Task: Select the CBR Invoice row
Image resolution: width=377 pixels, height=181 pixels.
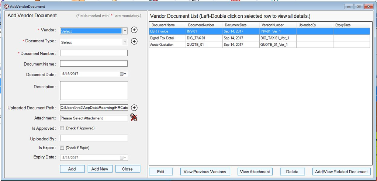Action: (x=260, y=31)
